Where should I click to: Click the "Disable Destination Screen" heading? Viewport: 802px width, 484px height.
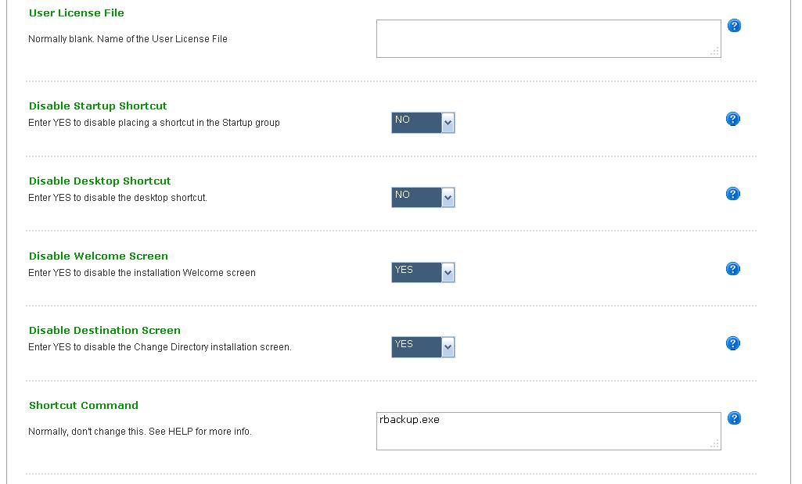pyautogui.click(x=105, y=331)
